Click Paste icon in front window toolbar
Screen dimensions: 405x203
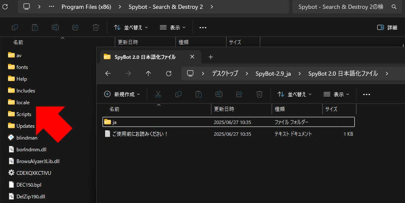[x=199, y=94]
